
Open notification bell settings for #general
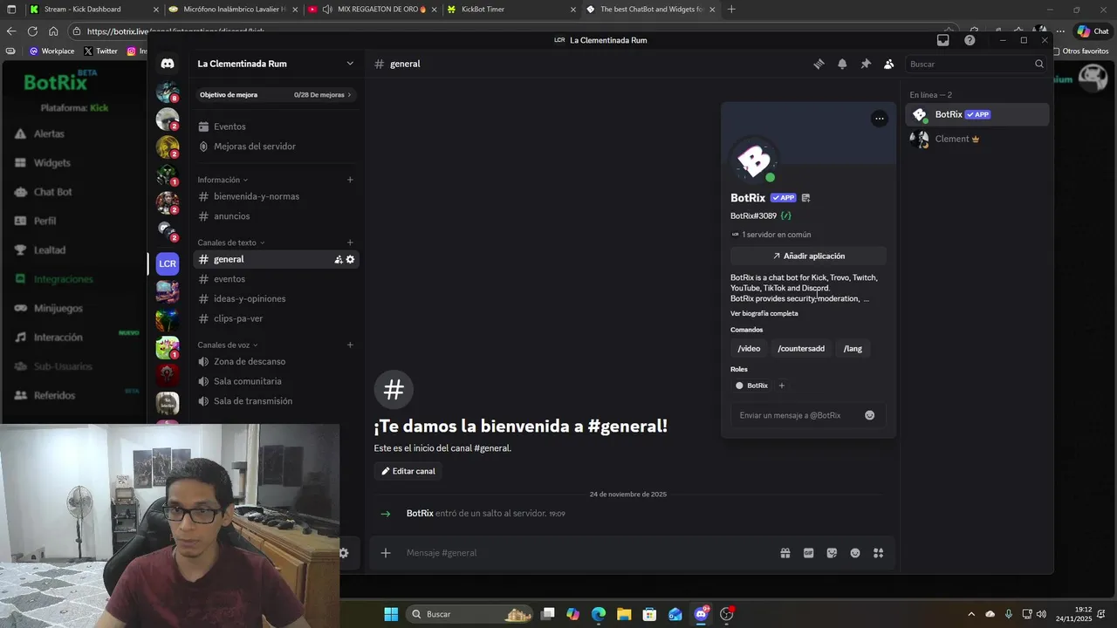tap(842, 64)
